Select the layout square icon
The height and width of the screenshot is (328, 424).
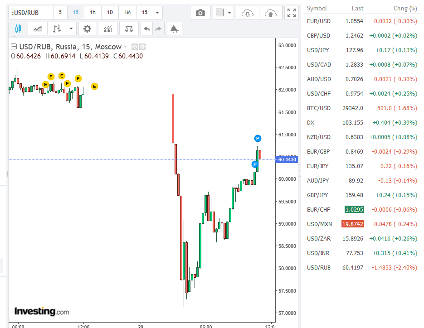click(219, 13)
